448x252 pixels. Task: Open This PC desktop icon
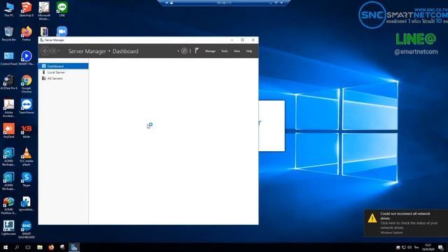[8, 9]
